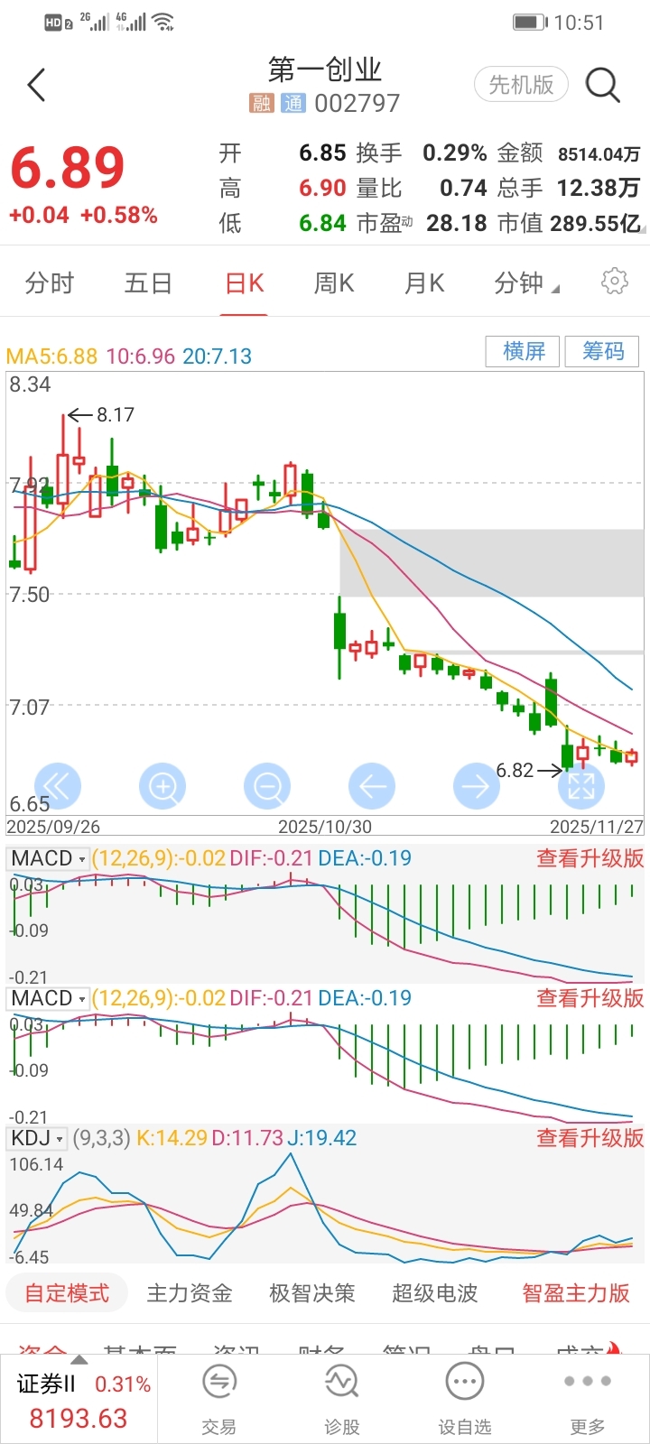Tap stock code 002797
650x1444 pixels.
[x=357, y=104]
